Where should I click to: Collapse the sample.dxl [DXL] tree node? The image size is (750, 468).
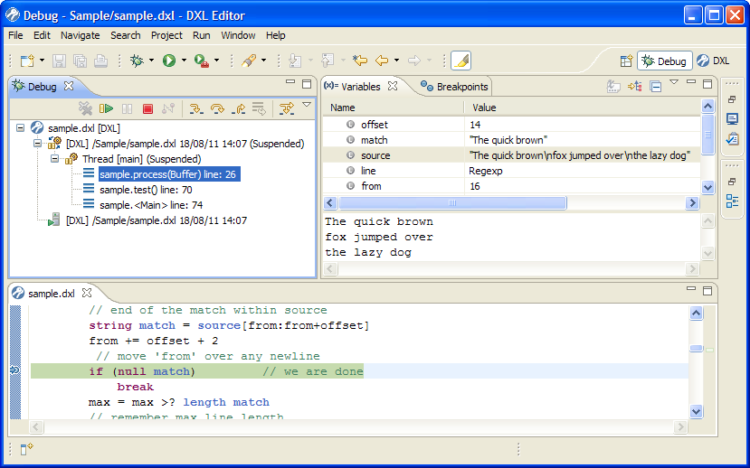20,128
